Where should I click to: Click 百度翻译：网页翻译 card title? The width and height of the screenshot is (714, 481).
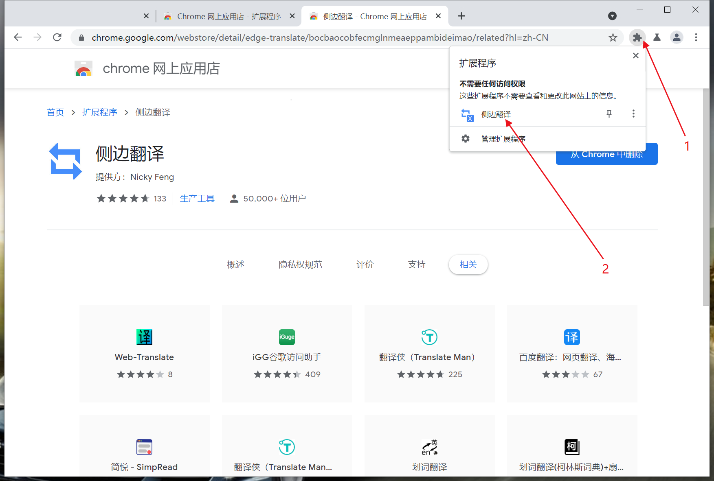(x=570, y=357)
